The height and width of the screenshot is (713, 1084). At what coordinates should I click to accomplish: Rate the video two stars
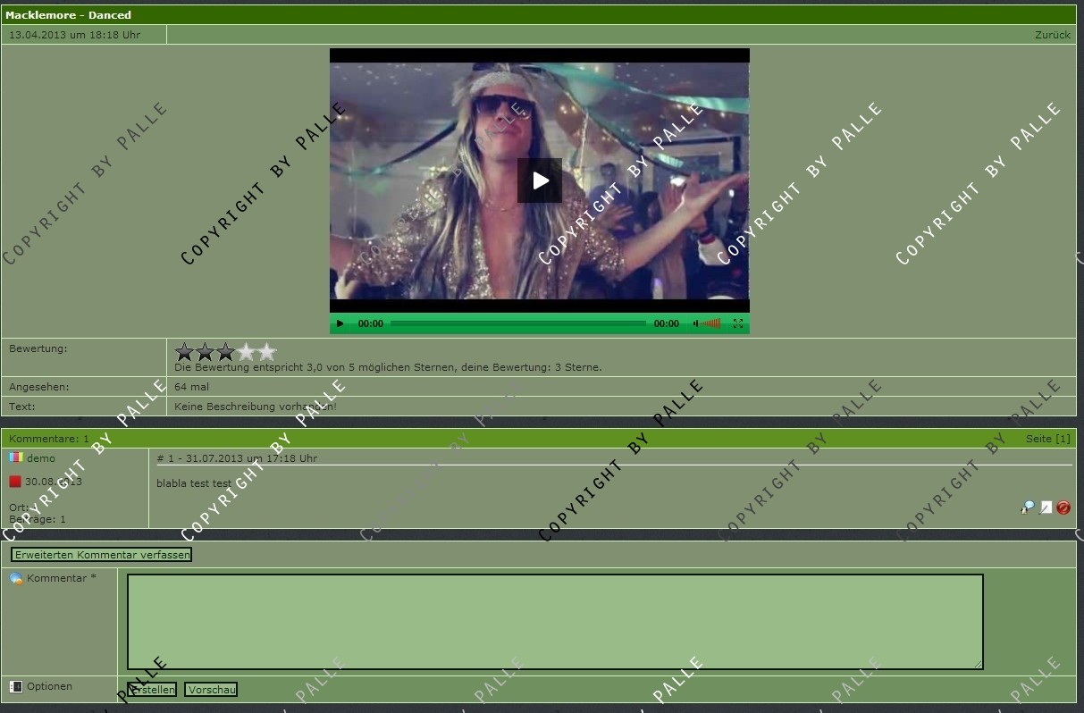tap(206, 352)
